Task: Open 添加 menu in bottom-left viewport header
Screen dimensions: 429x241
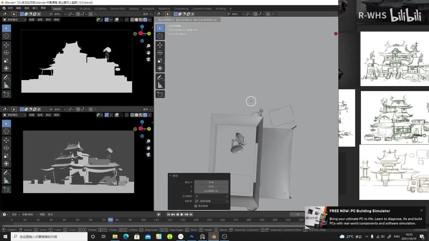Action: pos(48,115)
